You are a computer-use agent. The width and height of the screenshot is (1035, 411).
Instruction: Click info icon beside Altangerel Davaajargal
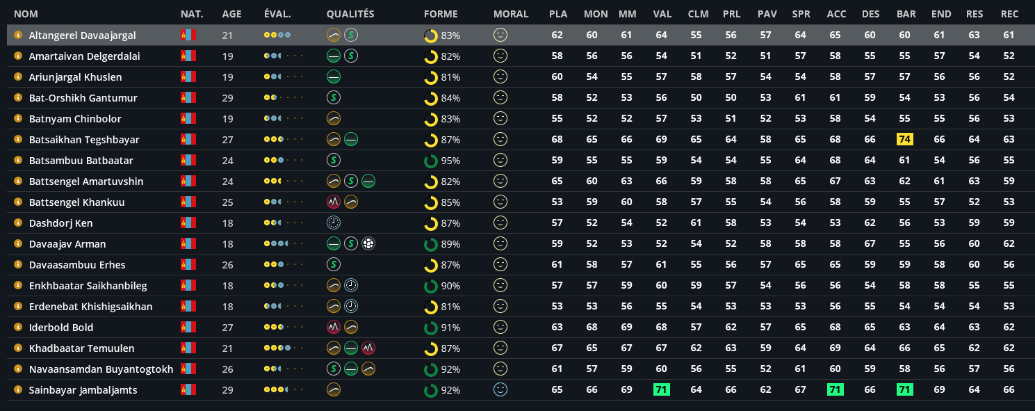[x=18, y=35]
